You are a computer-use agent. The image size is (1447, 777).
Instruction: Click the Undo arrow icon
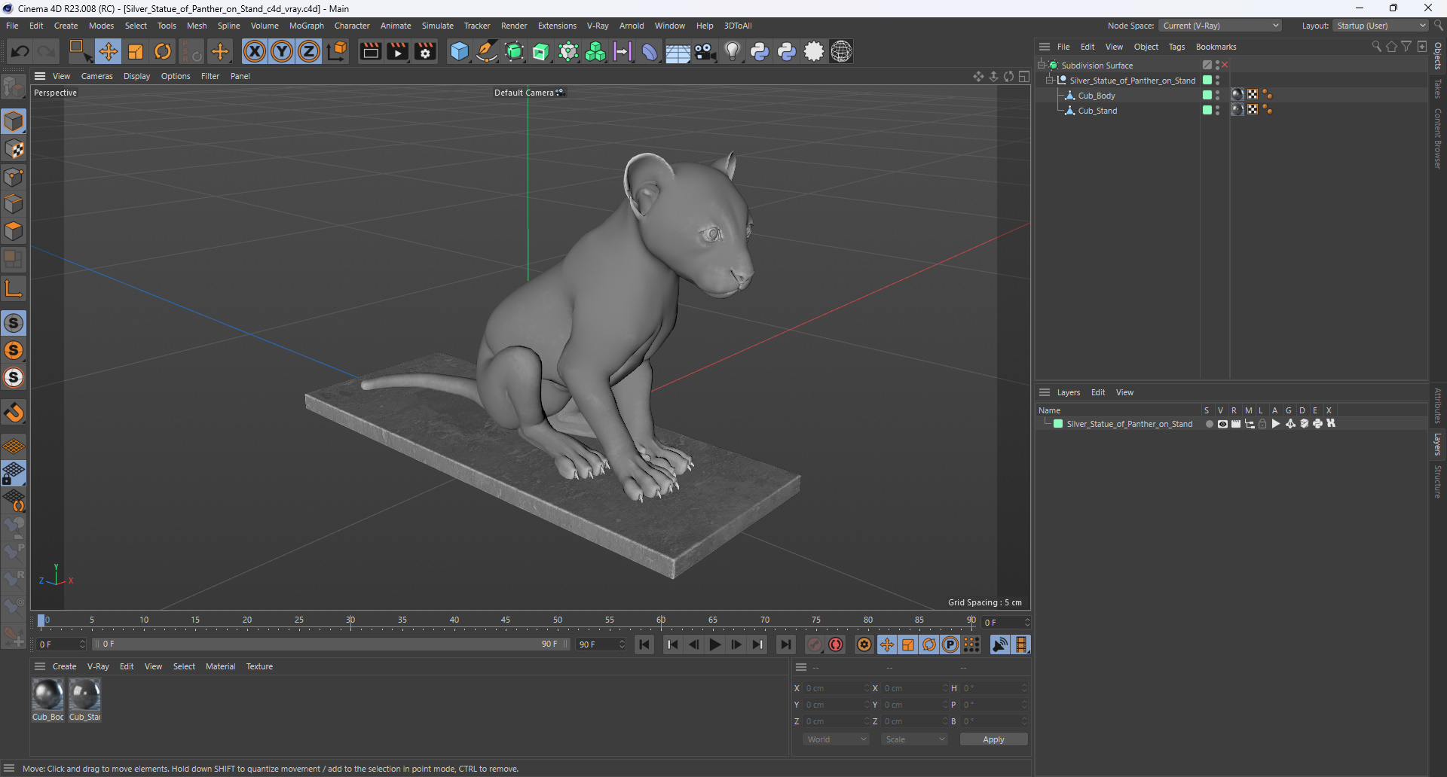pos(20,51)
